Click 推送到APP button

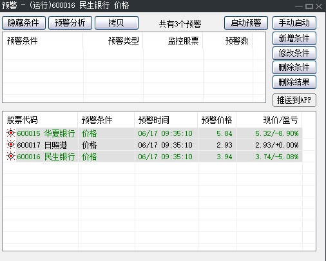click(x=294, y=100)
